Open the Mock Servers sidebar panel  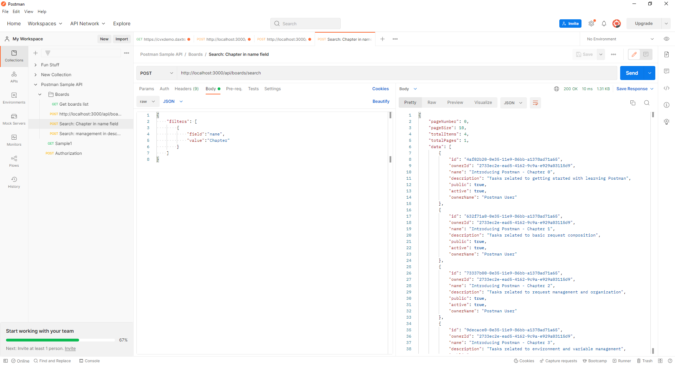point(14,119)
